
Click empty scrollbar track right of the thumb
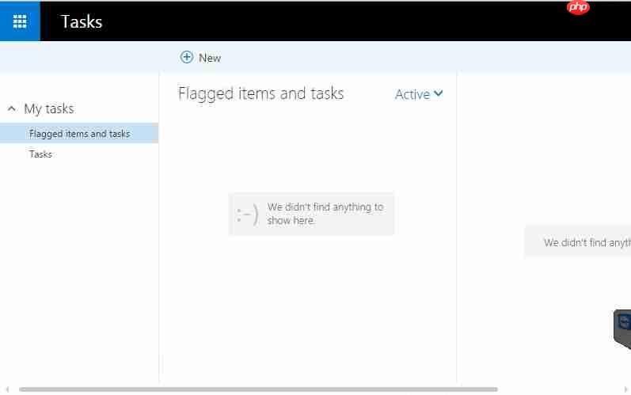[x=558, y=389]
